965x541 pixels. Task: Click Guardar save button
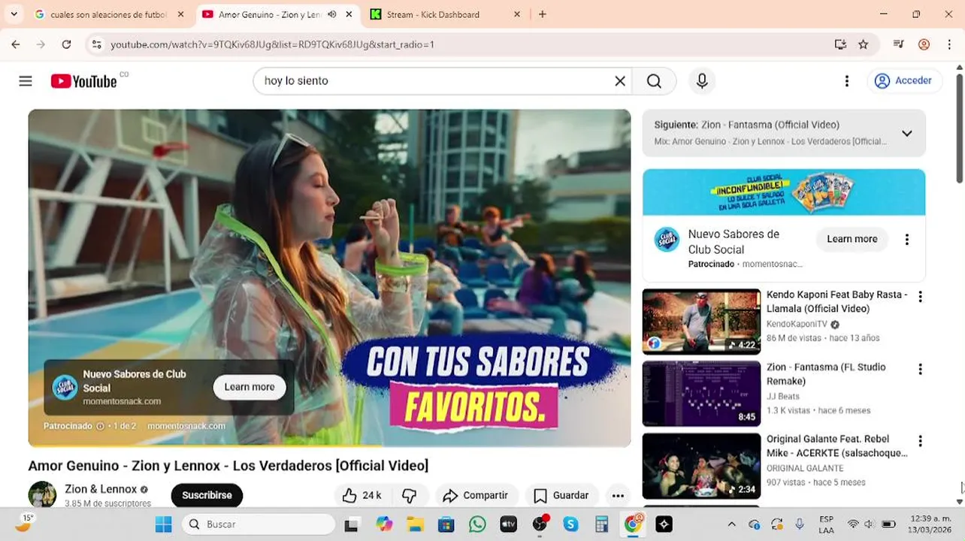(561, 495)
